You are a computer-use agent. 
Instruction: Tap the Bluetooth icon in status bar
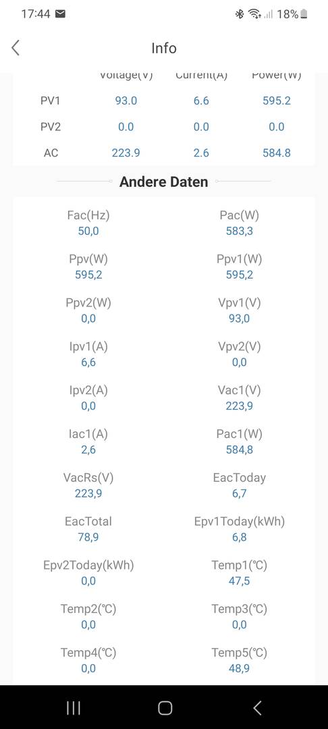coord(240,14)
